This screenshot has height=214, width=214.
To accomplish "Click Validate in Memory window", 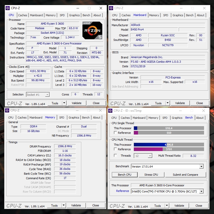I will pyautogui.click(x=76, y=205).
